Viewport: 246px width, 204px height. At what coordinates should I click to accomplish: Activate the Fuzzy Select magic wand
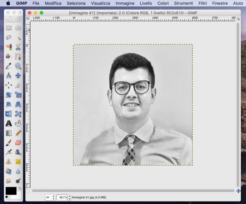pyautogui.click(x=18, y=38)
